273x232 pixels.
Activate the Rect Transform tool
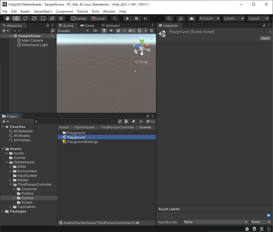click(43, 18)
